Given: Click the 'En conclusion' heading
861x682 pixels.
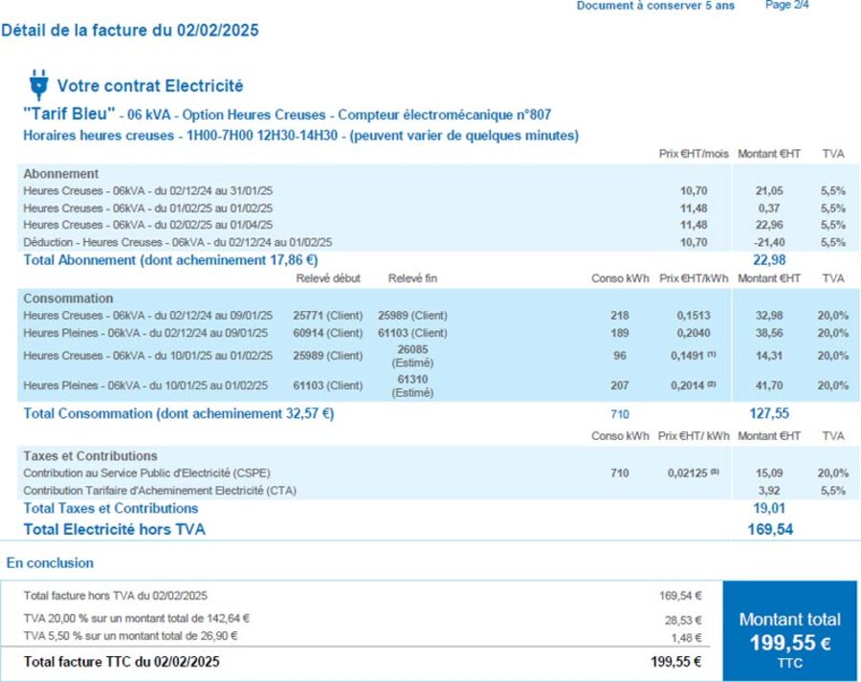Looking at the screenshot, I should pyautogui.click(x=50, y=563).
